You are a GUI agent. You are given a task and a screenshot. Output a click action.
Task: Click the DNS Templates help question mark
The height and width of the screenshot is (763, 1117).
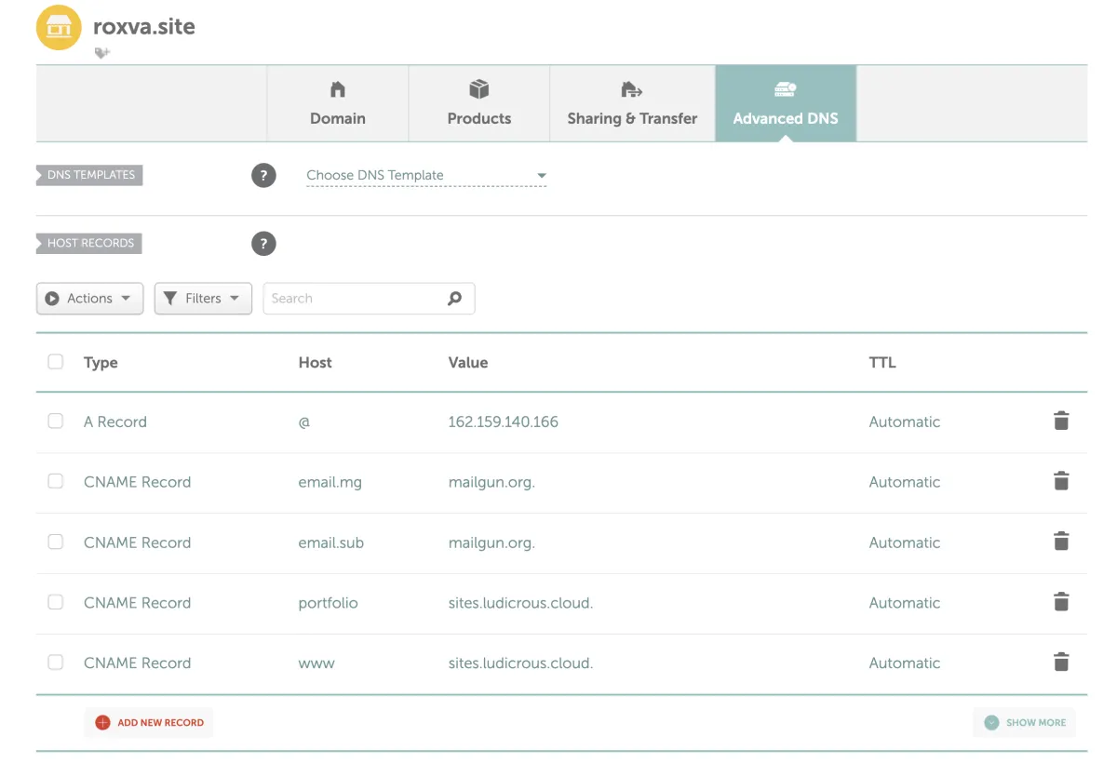click(x=263, y=175)
